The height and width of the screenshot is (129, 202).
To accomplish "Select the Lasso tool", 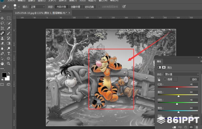I will [2, 23].
